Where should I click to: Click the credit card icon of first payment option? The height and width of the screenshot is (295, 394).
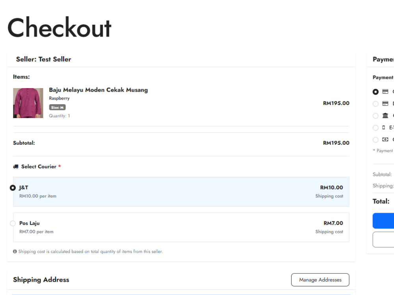(x=385, y=92)
